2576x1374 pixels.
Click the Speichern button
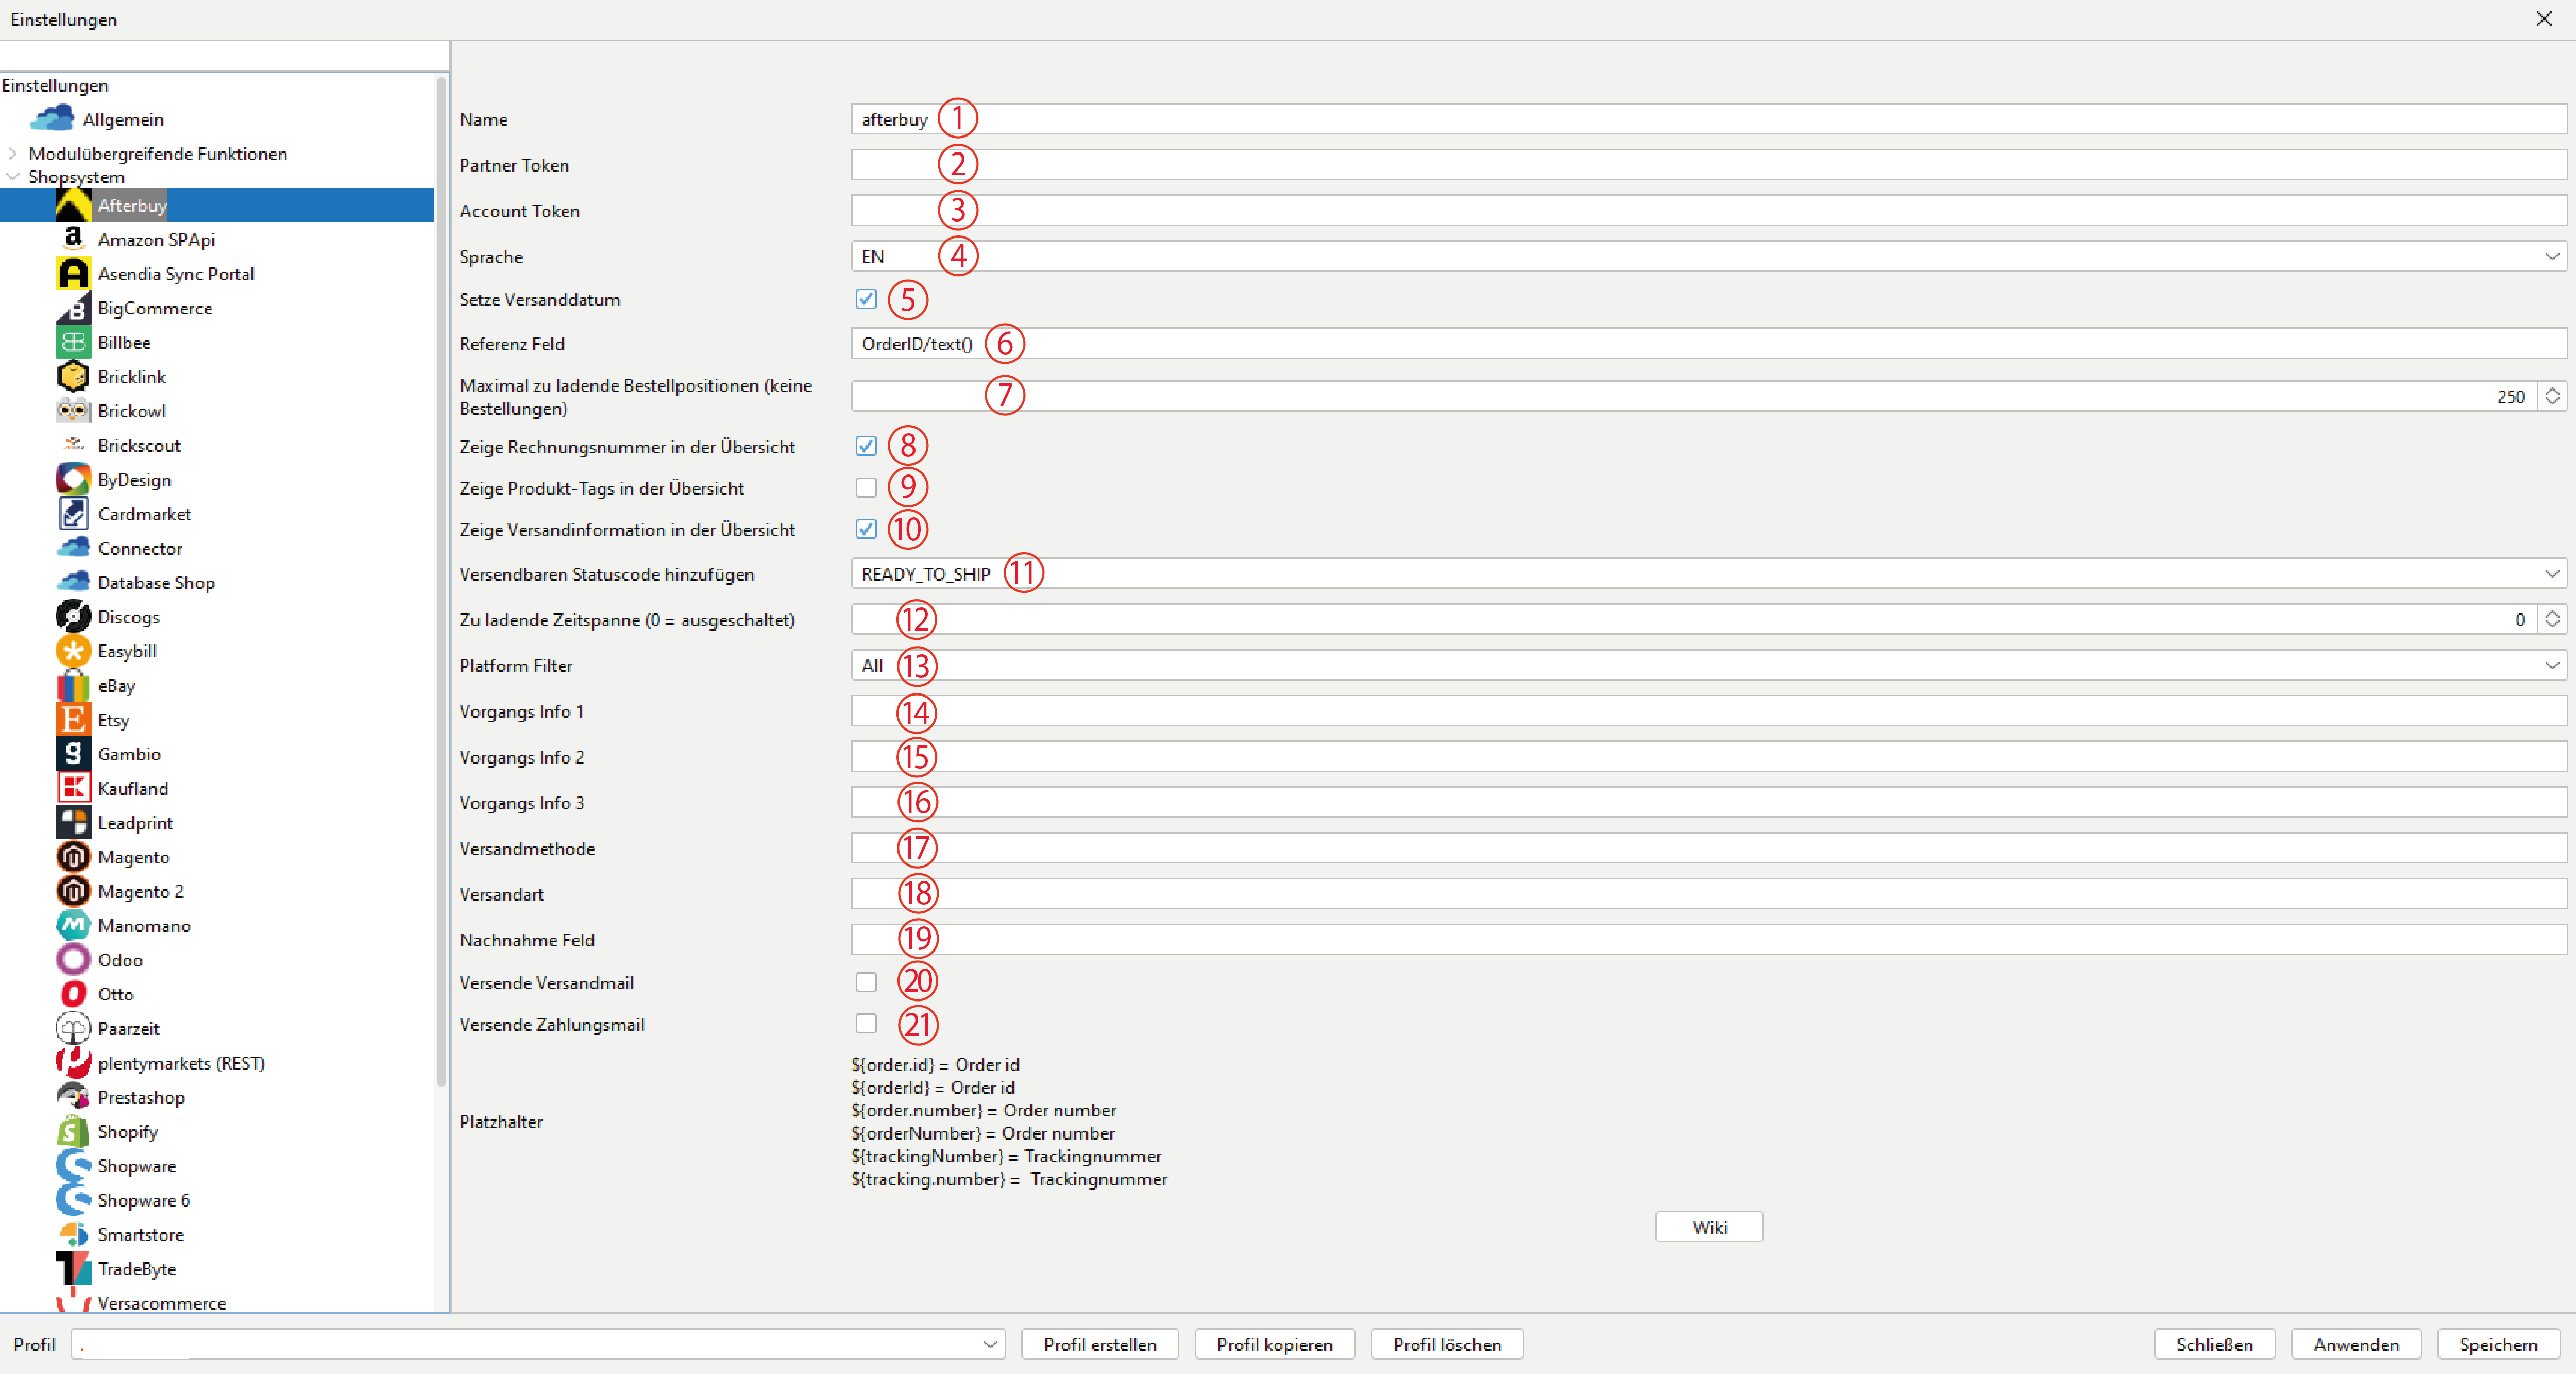[x=2498, y=1344]
